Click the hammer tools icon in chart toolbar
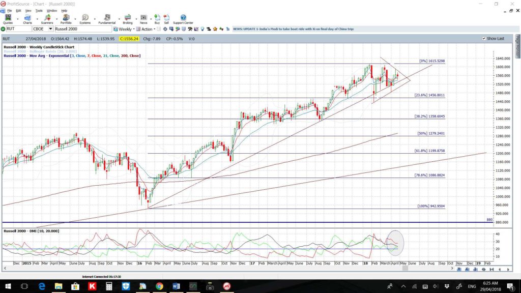521x293 pixels. (190, 29)
